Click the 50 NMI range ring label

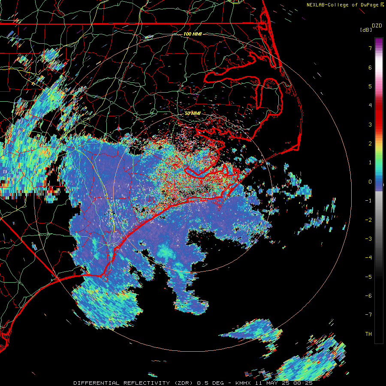point(193,113)
